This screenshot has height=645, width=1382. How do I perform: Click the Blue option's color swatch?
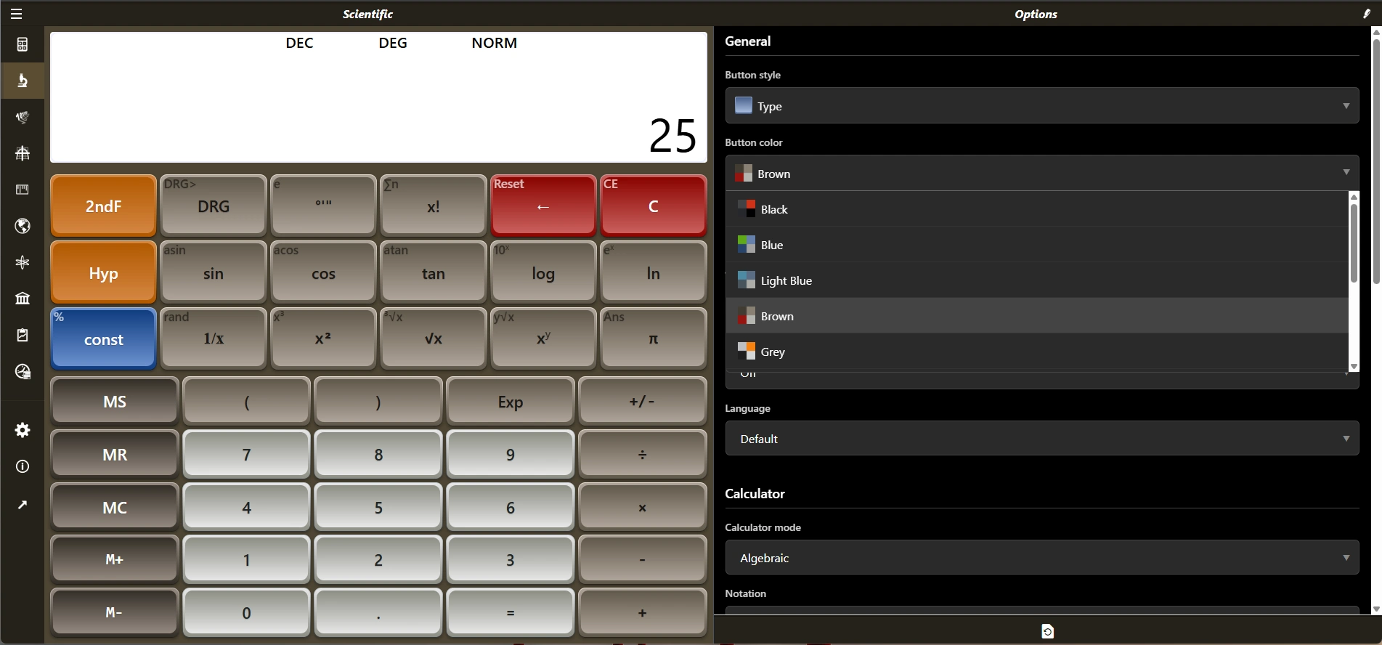click(x=746, y=245)
